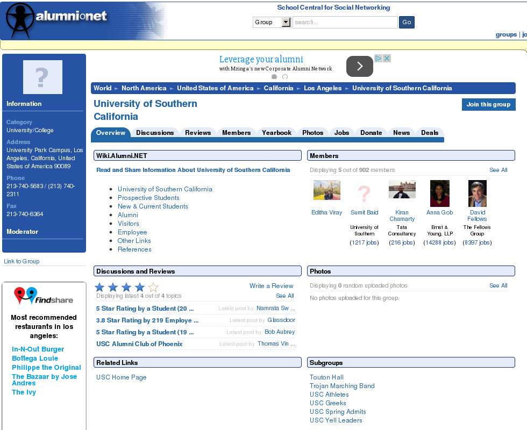527x430 pixels.
Task: Click See All under Write a Review
Action: pyautogui.click(x=284, y=296)
